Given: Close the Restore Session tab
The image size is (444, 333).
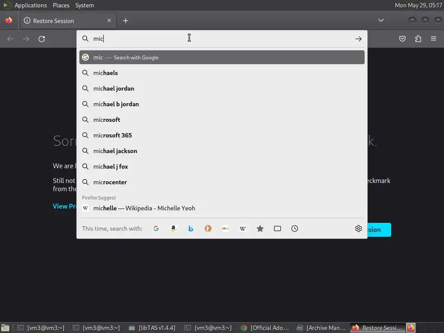Looking at the screenshot, I should coord(109,20).
